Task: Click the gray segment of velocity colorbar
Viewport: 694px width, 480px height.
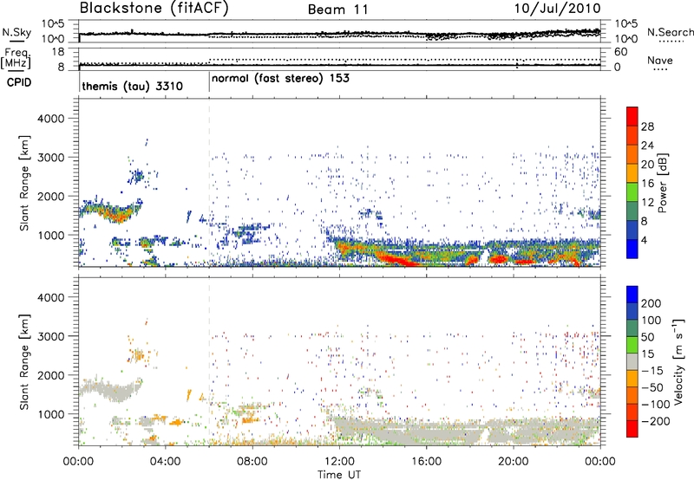Action: 632,362
